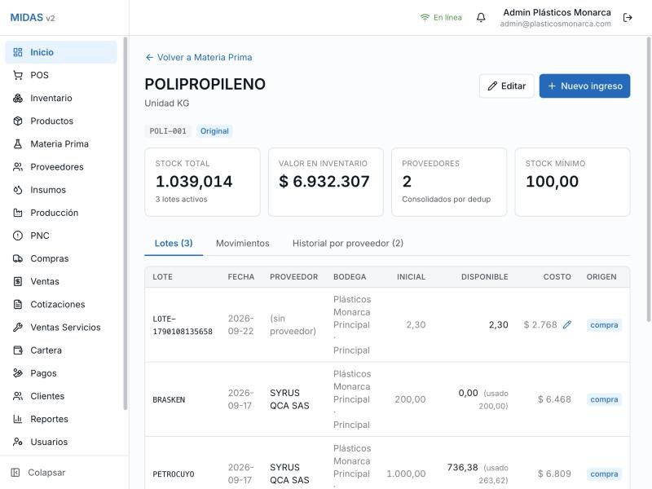Click compra badge in first lot row
The width and height of the screenshot is (652, 489).
604,324
